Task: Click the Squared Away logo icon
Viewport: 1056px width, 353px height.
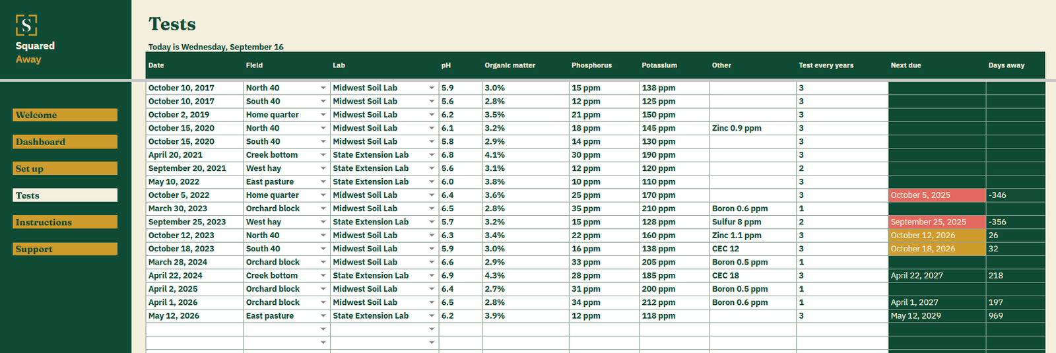Action: (26, 25)
